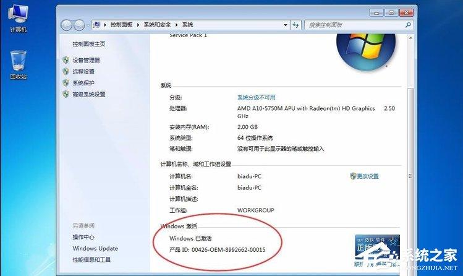This screenshot has height=276, width=463.
Task: Open 控制面板主页 link
Action: click(89, 44)
